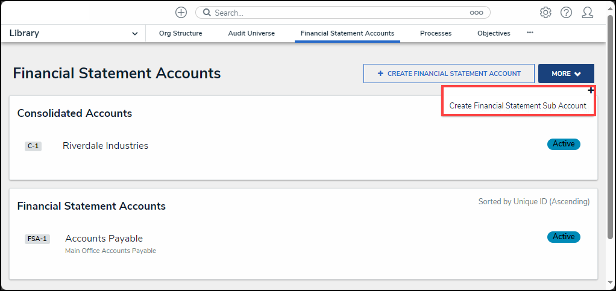Click the Active badge for Riverdale Industries
The width and height of the screenshot is (616, 291).
tap(564, 144)
